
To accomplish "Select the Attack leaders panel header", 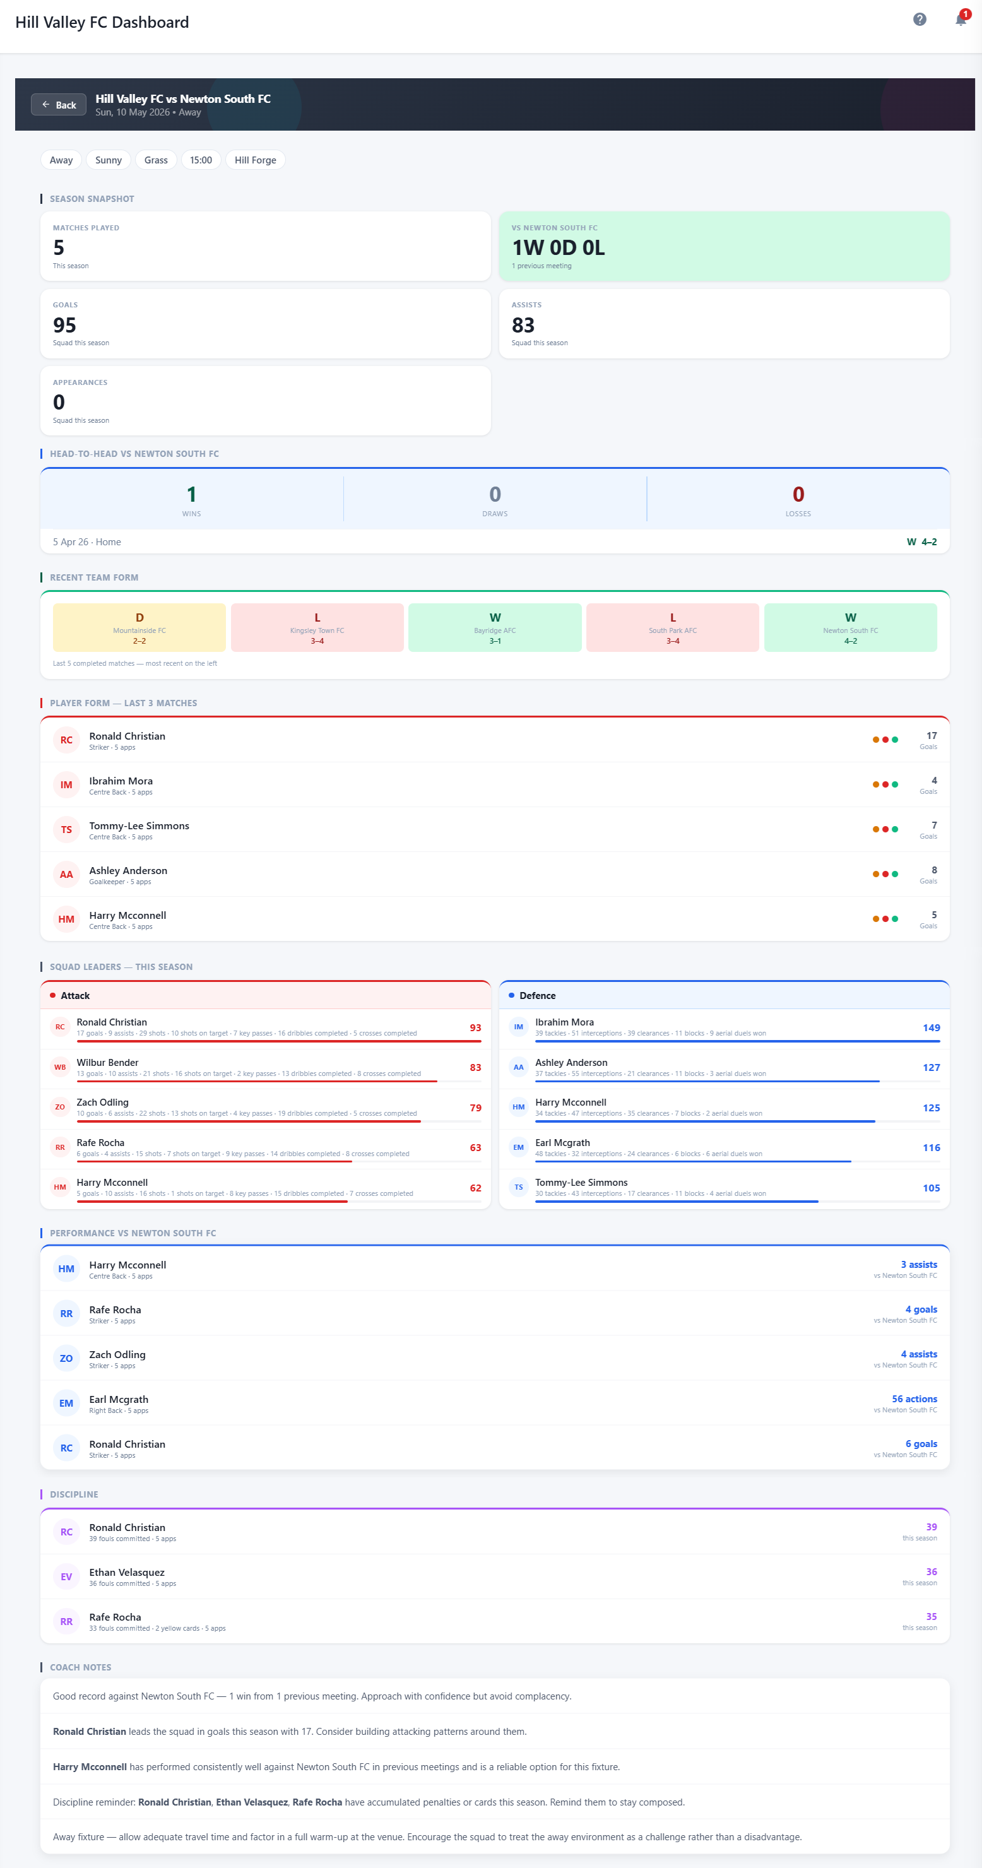I will click(266, 996).
